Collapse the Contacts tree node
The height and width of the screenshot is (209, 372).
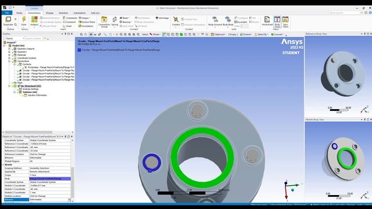tap(15, 64)
